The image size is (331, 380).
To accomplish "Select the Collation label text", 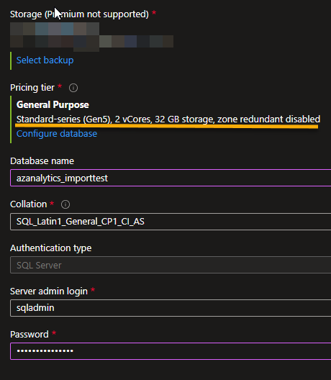I will click(28, 204).
